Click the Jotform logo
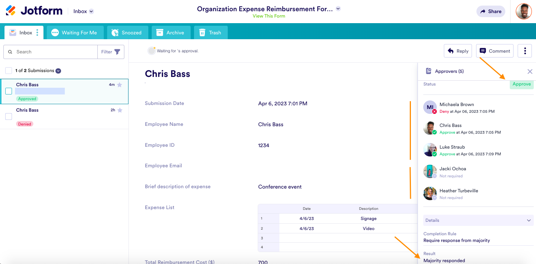This screenshot has width=536, height=264. click(x=34, y=11)
